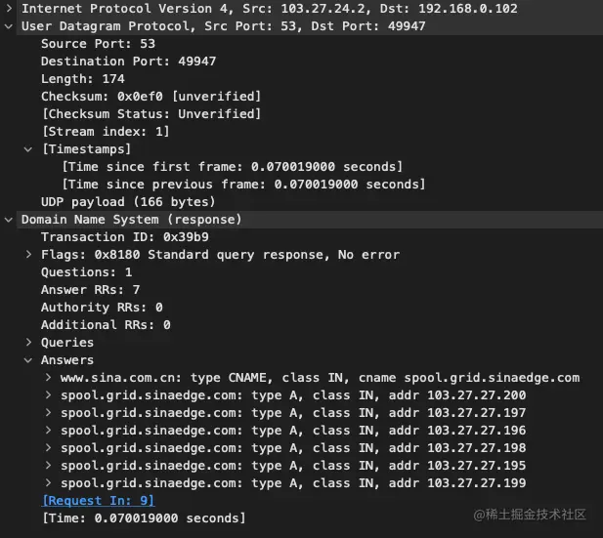Expand the Flags 0x8180 field
The image size is (603, 538).
[28, 255]
